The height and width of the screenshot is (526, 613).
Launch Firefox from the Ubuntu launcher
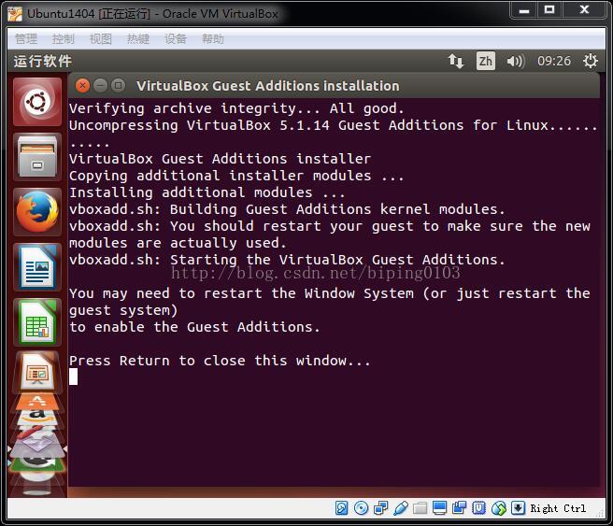[37, 212]
